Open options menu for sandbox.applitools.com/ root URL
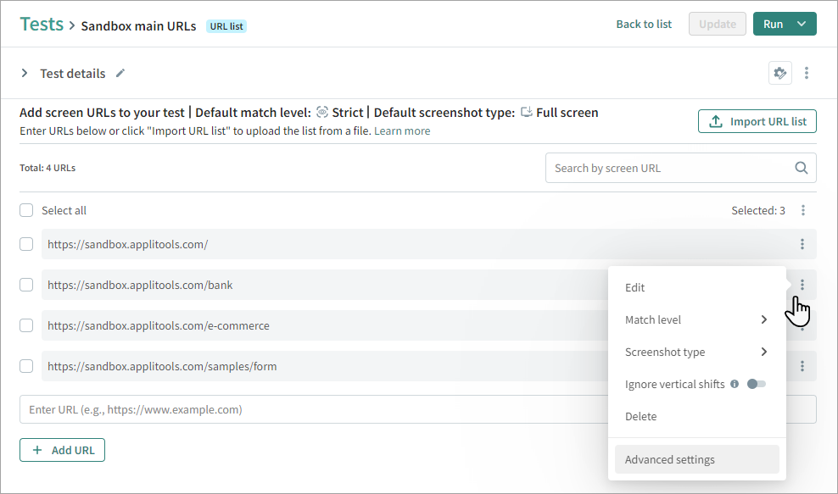The image size is (838, 494). click(x=802, y=244)
